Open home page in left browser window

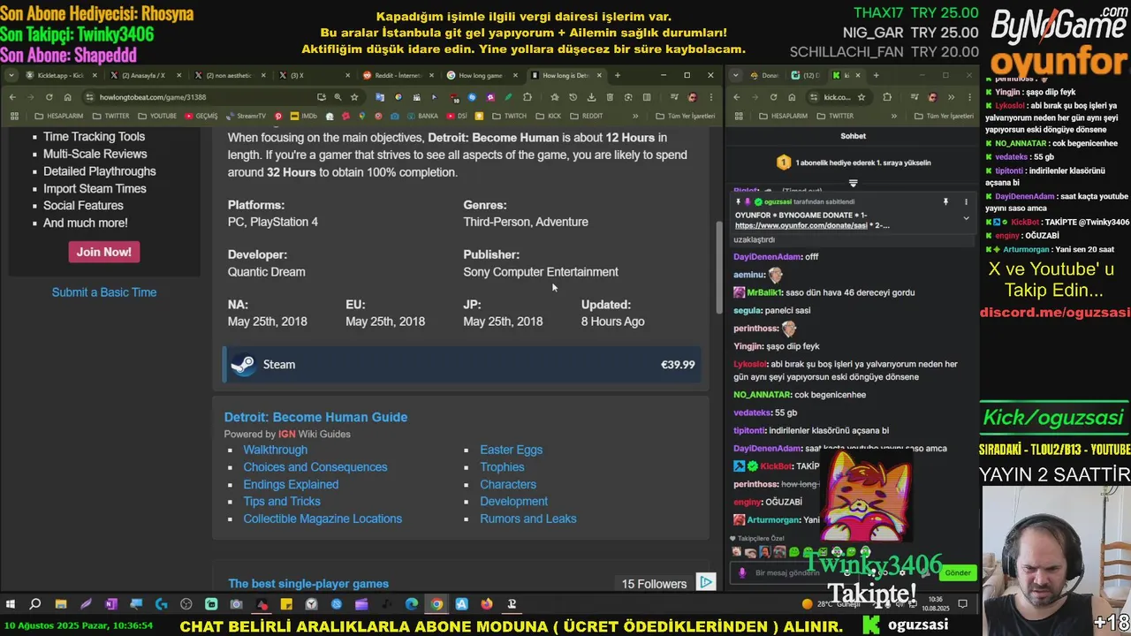pyautogui.click(x=67, y=97)
